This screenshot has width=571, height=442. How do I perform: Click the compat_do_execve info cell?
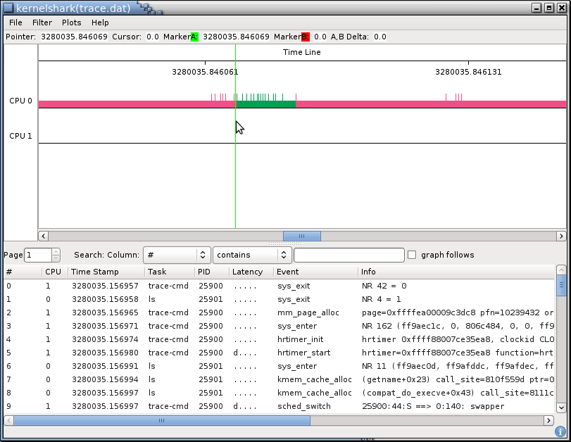point(458,393)
